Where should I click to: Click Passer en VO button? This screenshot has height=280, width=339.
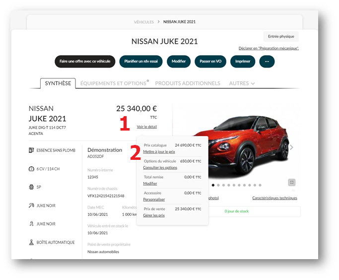click(210, 62)
